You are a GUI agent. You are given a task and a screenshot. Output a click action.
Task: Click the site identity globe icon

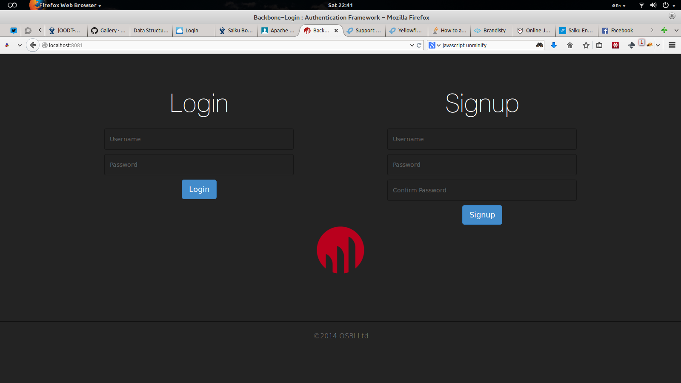(44, 45)
